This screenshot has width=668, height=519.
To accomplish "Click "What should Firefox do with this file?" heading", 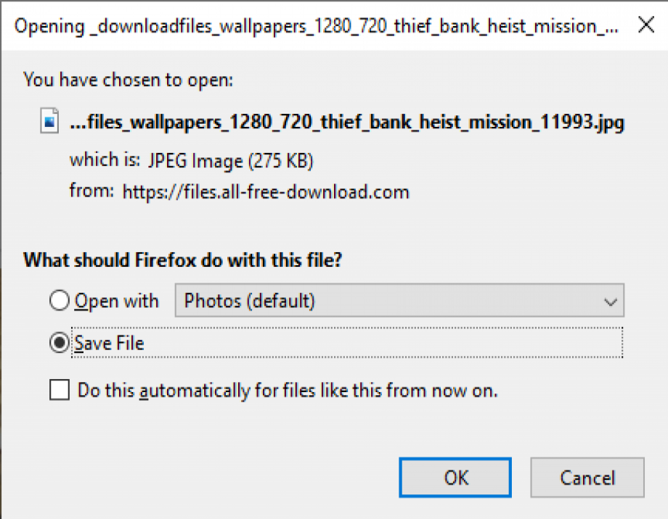I will click(x=182, y=260).
